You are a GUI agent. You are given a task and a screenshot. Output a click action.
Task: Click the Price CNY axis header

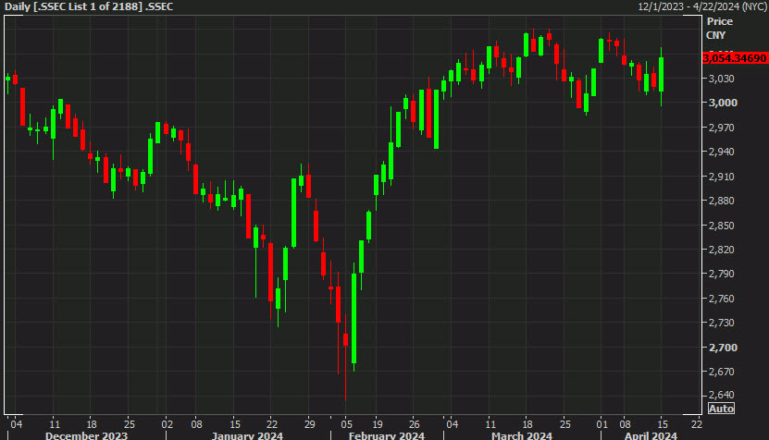[718, 28]
